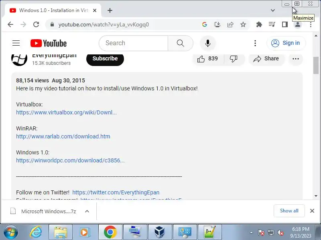This screenshot has height=240, width=321.
Task: Close the Windows 1.0 tab
Action: point(95,10)
